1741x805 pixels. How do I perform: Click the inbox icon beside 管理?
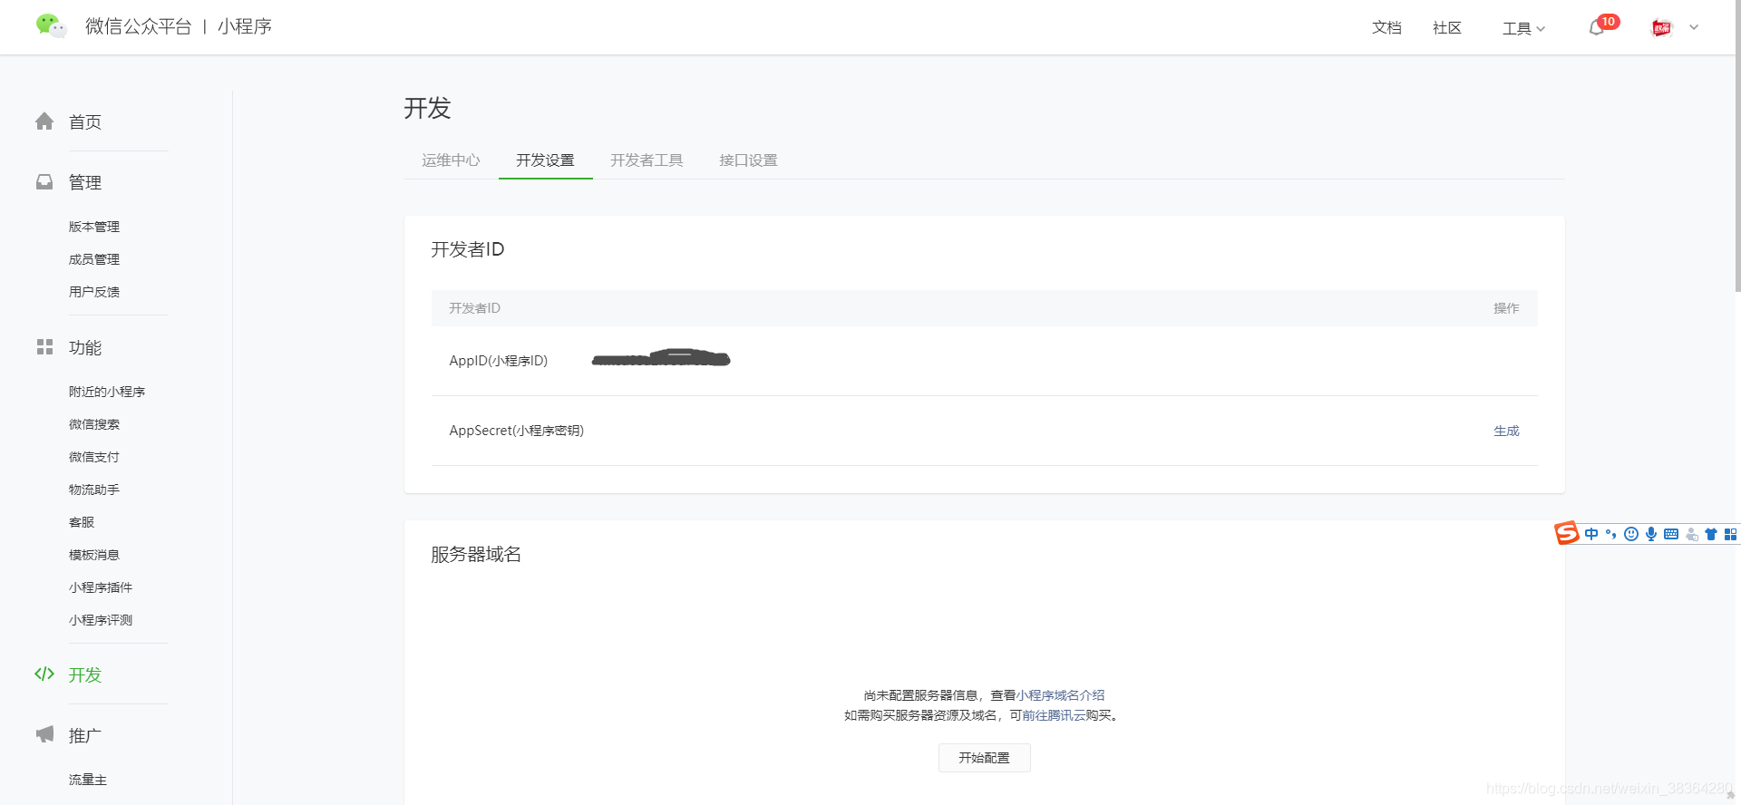point(44,182)
